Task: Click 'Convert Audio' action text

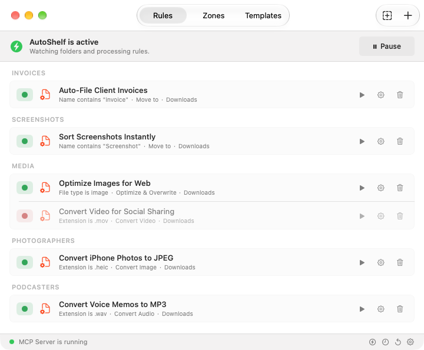Action: (134, 314)
